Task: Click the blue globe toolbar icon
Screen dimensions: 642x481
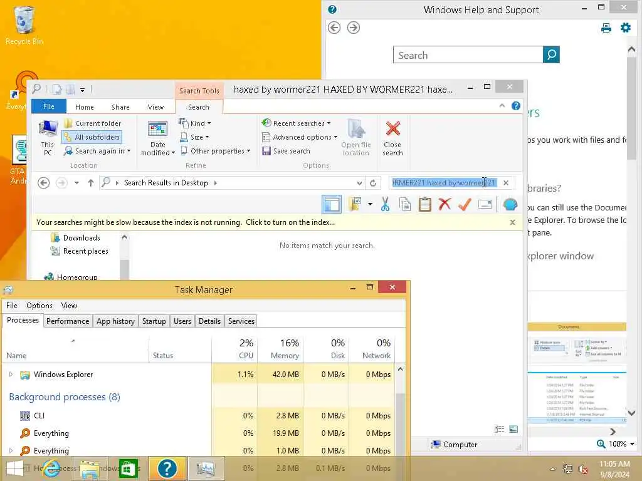Action: click(x=510, y=204)
